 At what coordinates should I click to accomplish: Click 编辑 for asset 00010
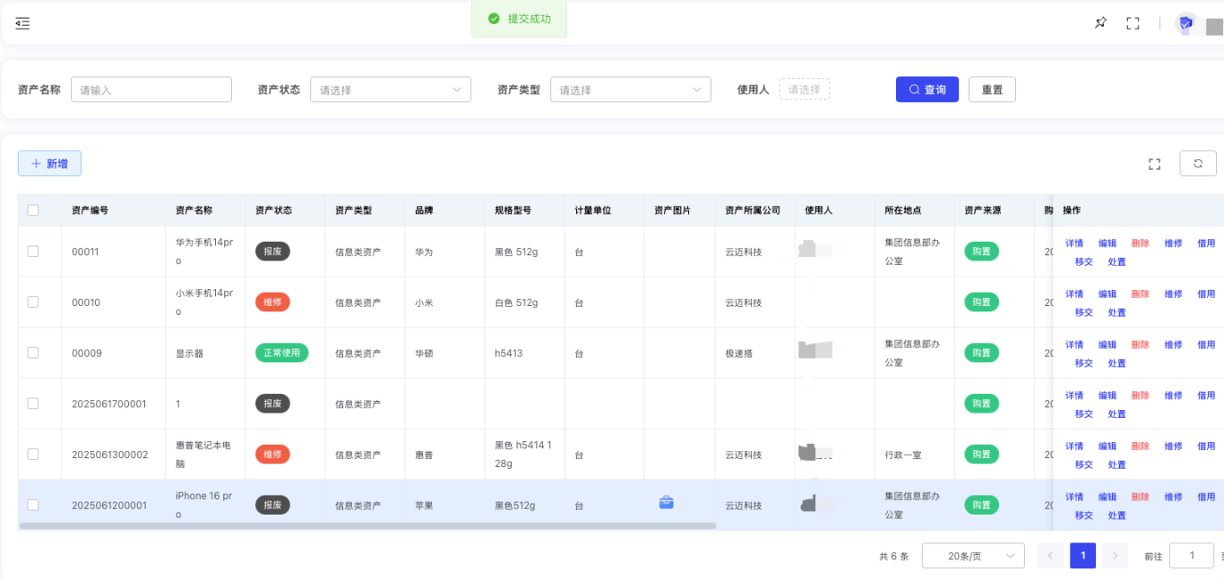click(x=1108, y=294)
